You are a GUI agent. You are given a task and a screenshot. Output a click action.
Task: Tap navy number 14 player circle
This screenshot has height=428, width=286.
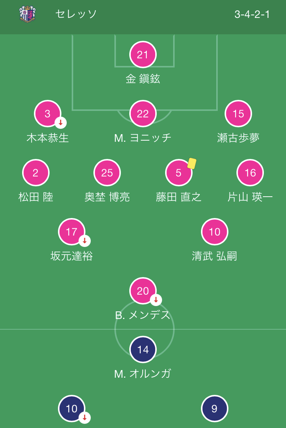point(143,349)
